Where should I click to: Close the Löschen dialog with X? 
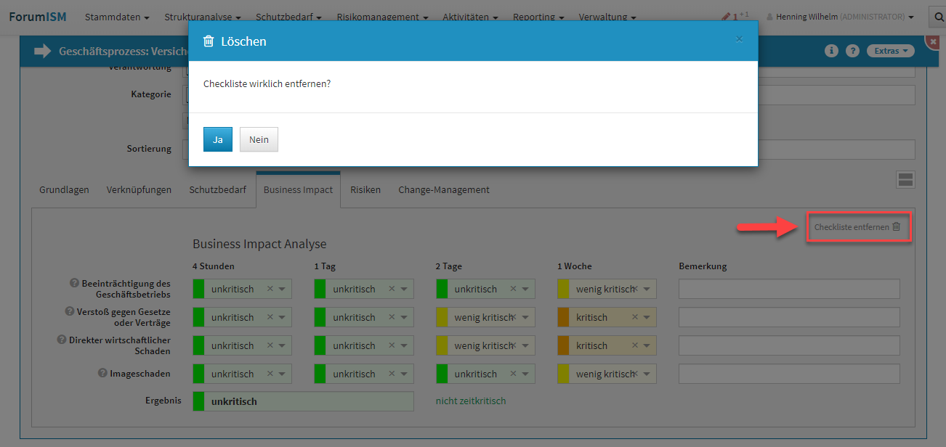point(739,39)
